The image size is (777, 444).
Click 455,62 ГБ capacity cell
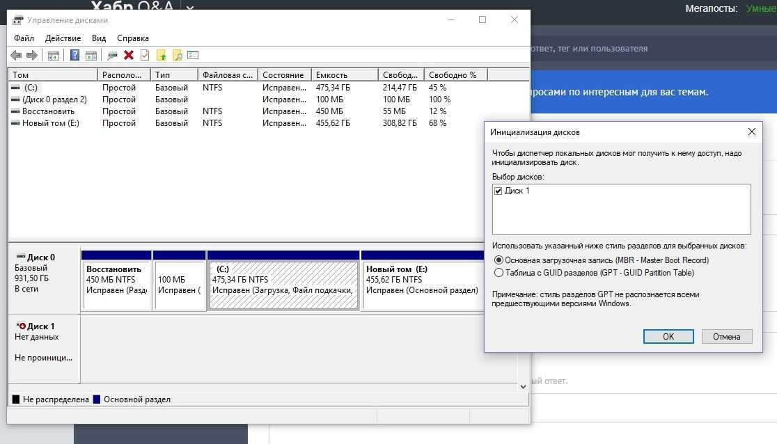coord(333,123)
